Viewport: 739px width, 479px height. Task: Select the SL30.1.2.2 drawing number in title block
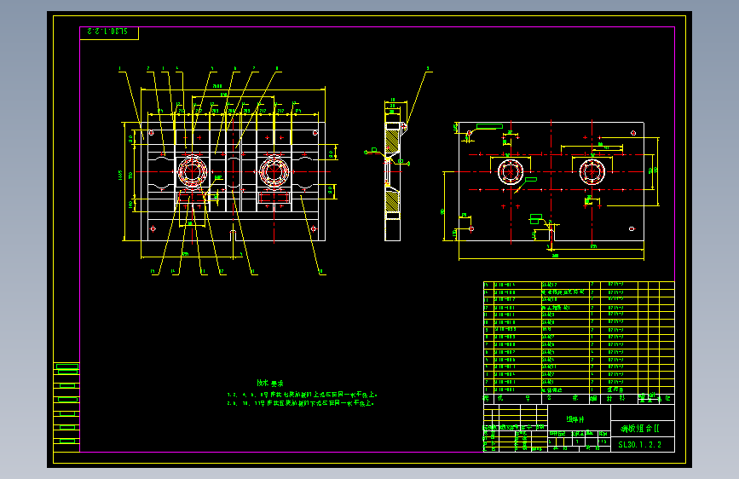point(639,444)
